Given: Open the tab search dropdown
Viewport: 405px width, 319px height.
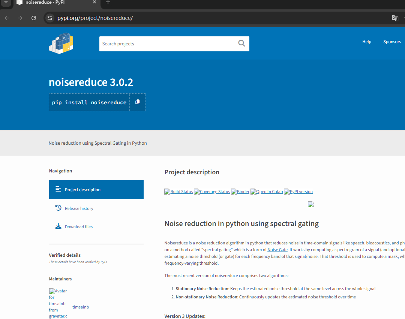Looking at the screenshot, I should click(x=6, y=2).
